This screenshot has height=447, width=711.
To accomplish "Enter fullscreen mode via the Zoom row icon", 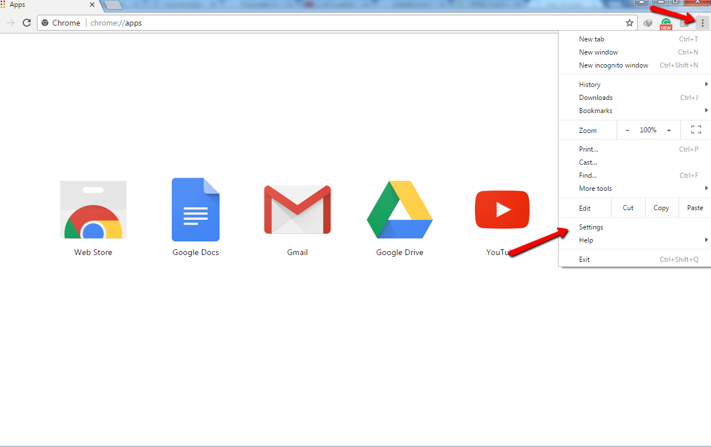I will 696,130.
